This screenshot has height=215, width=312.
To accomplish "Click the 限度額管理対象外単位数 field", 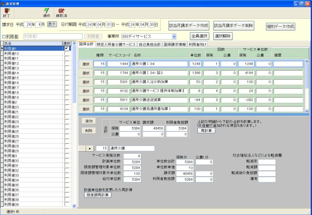I will pyautogui.click(x=132, y=173).
